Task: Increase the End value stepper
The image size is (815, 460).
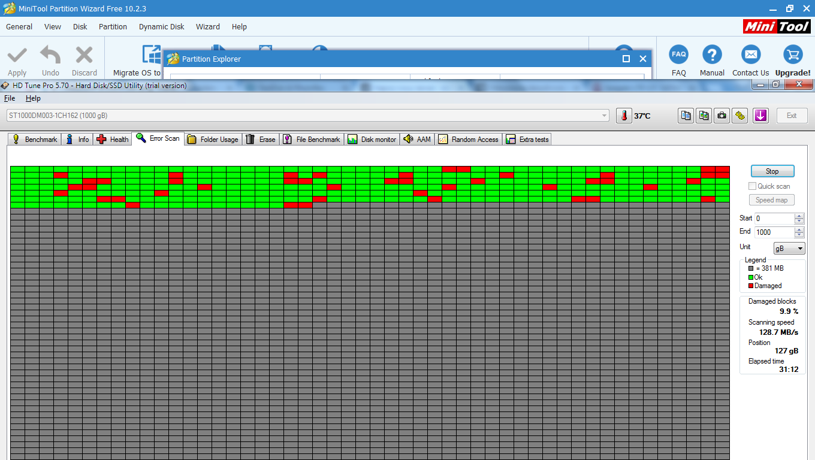Action: tap(799, 229)
